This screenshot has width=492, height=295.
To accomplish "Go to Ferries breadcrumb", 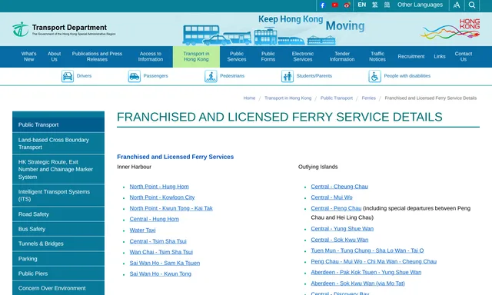I will pos(369,98).
